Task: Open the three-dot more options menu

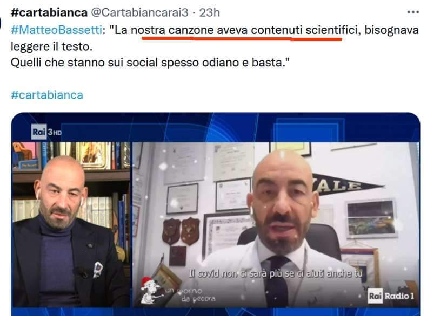Action: (413, 12)
